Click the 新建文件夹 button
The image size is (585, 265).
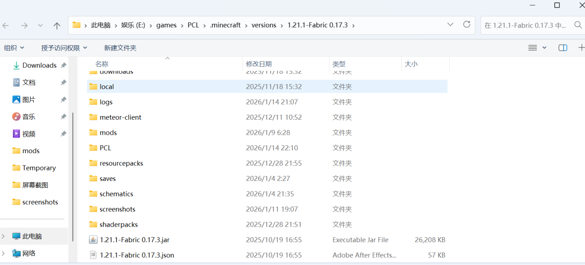(120, 48)
